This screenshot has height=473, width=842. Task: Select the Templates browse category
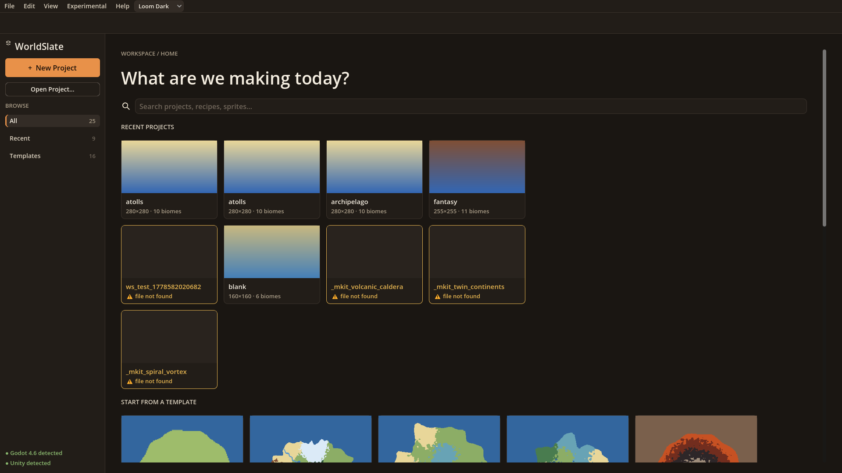pyautogui.click(x=53, y=156)
